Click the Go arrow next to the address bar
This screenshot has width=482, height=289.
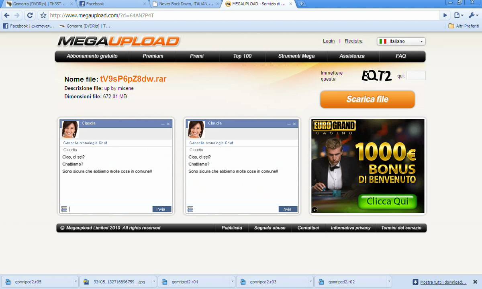pyautogui.click(x=445, y=15)
